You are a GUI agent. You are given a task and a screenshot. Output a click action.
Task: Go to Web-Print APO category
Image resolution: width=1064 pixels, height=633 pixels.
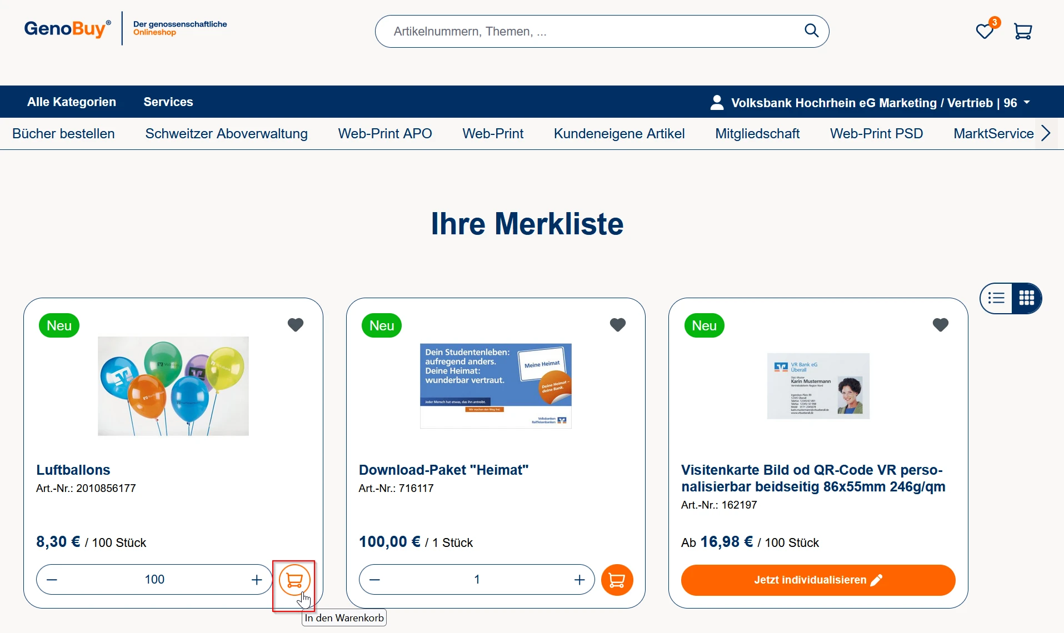384,134
